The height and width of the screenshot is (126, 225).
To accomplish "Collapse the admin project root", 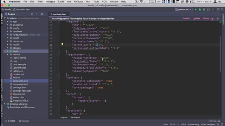I will coord(5,18).
